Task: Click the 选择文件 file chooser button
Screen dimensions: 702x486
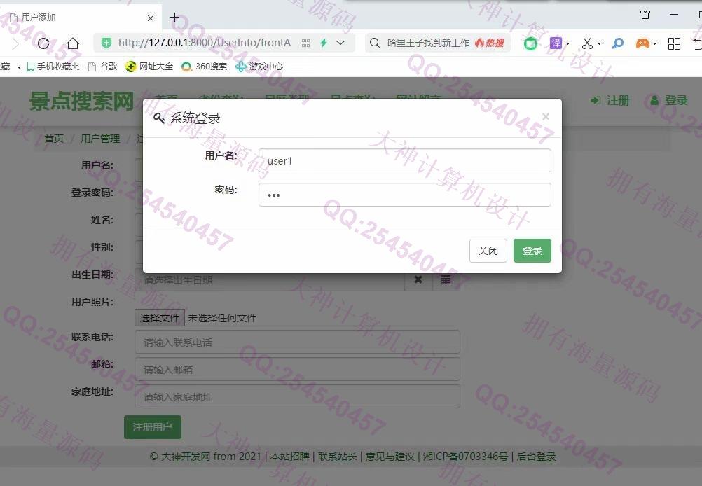Action: click(x=159, y=318)
